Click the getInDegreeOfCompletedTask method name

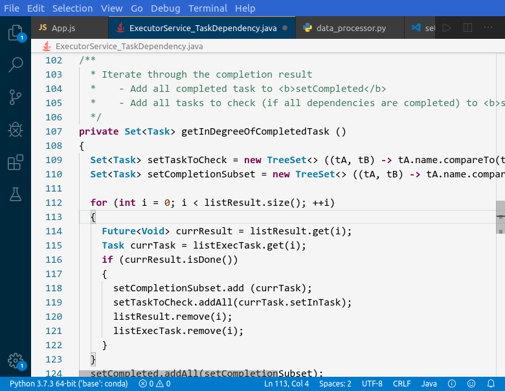255,131
